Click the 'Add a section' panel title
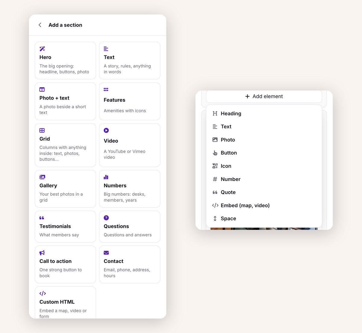Screen dimensions: 362x333 coord(65,25)
